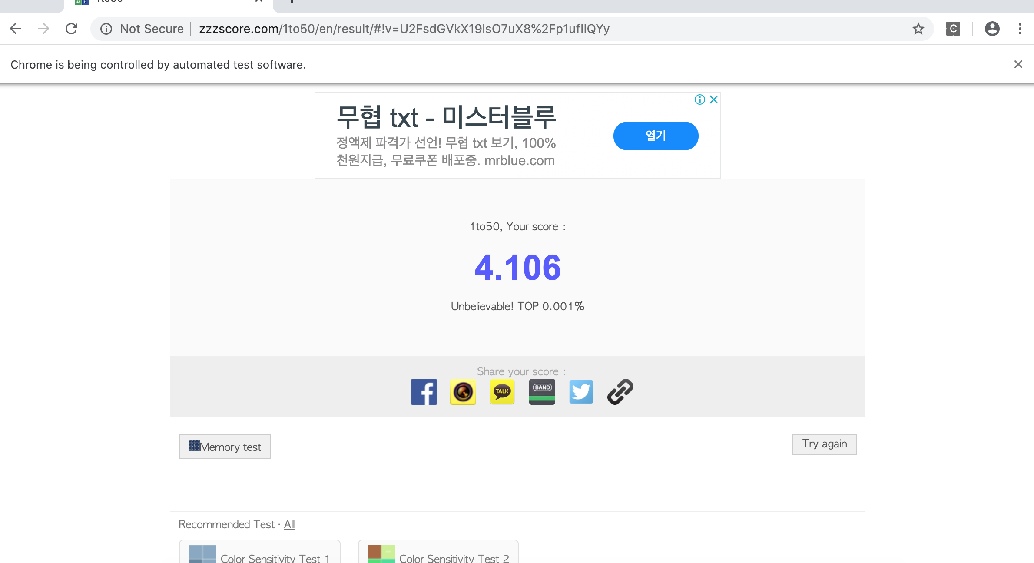Screen dimensions: 1034x563
Task: Share score via KakaoStory icon
Action: coord(463,392)
